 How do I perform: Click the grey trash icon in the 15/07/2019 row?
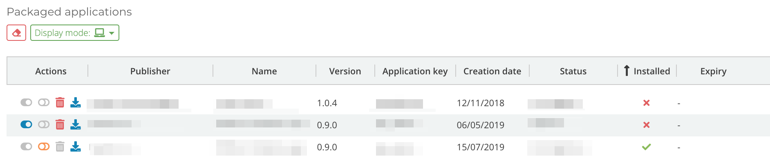60,147
